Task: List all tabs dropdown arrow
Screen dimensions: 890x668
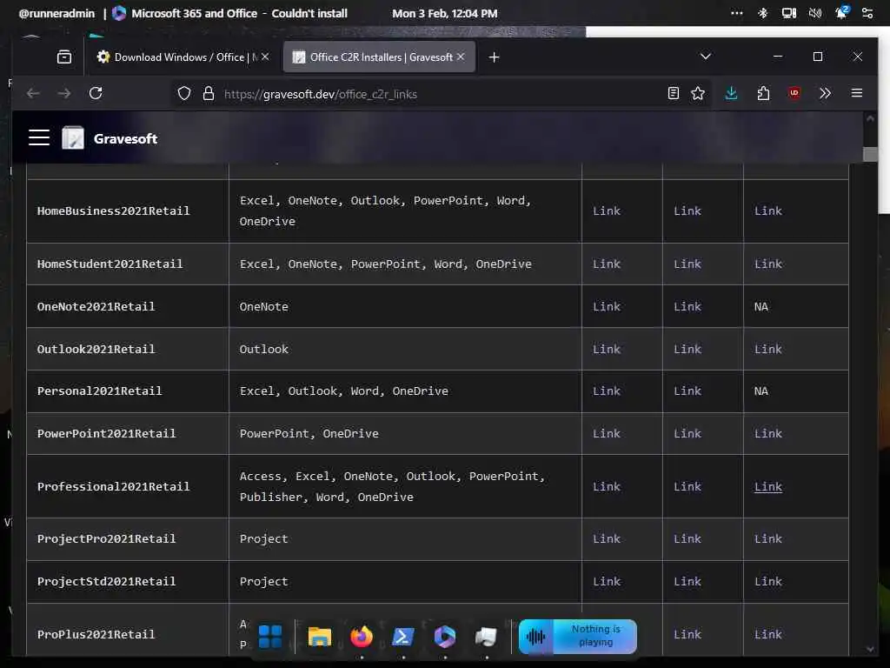Action: pos(706,57)
